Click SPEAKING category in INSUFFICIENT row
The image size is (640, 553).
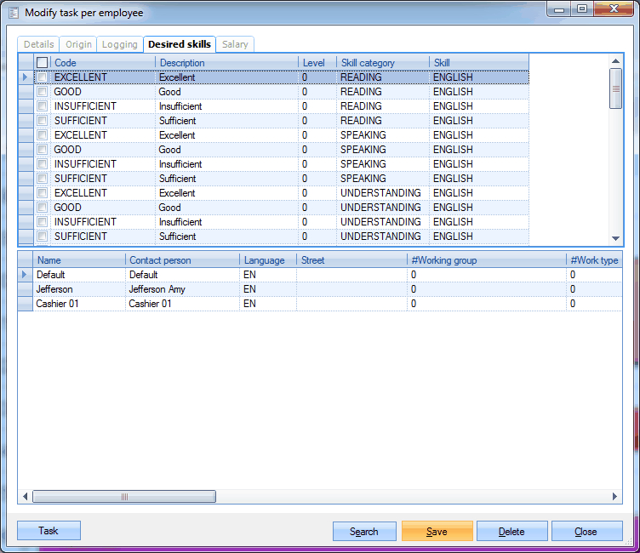[x=383, y=164]
